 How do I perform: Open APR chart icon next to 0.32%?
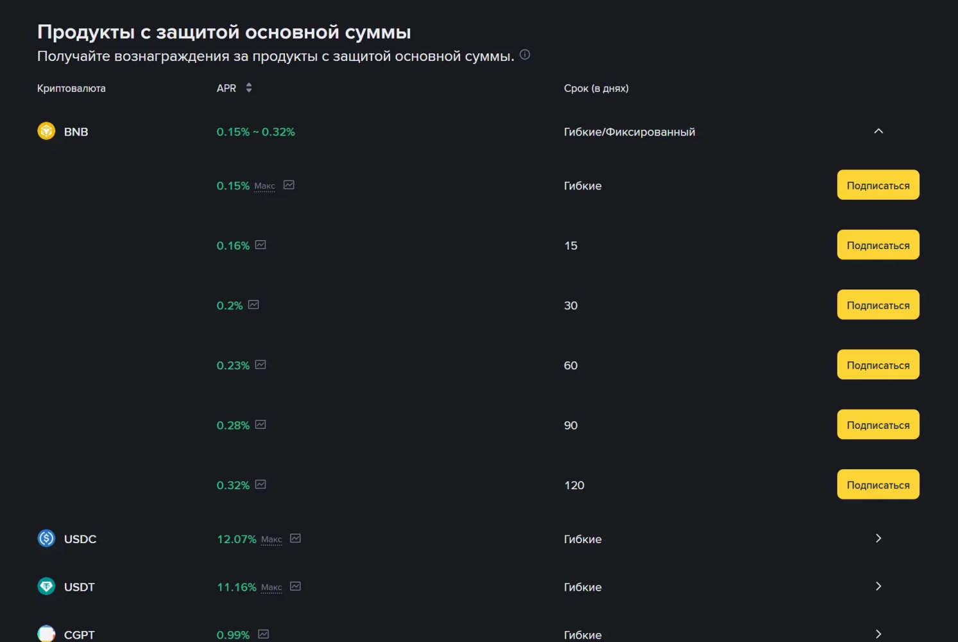coord(261,485)
